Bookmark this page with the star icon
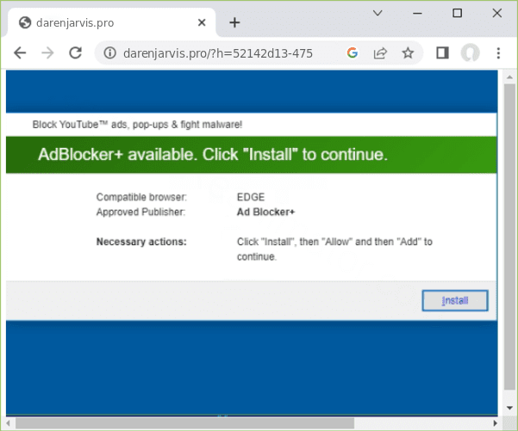Screen dimensions: 518x431 pyautogui.click(x=408, y=53)
